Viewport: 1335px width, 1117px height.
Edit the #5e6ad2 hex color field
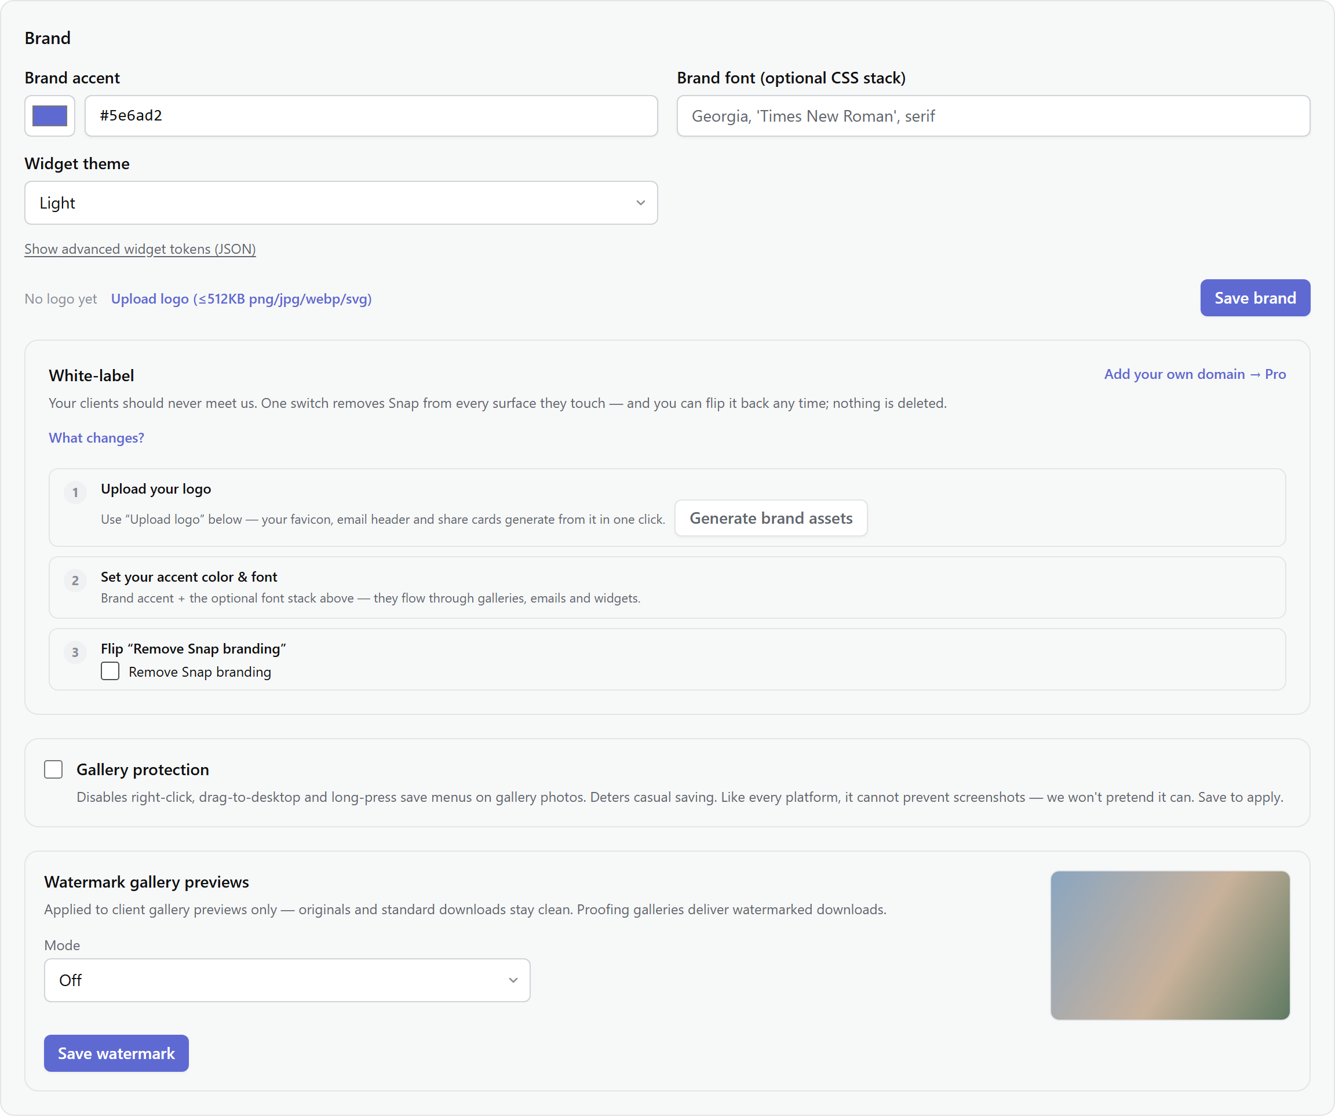(371, 116)
